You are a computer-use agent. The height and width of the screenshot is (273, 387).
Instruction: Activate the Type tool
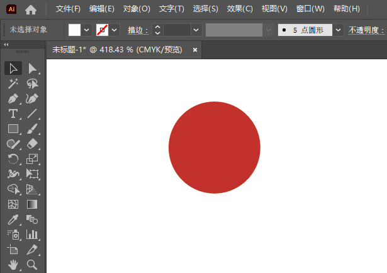pyautogui.click(x=13, y=113)
